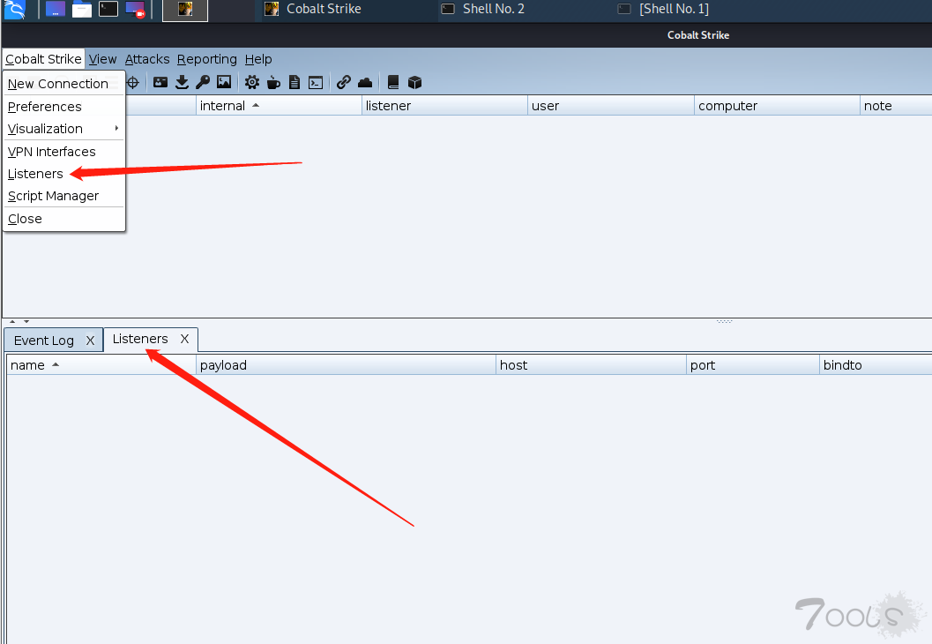Sort listeners by host column

pyautogui.click(x=591, y=365)
